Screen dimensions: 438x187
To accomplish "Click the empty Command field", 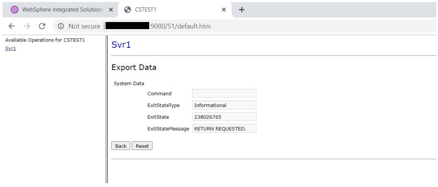I will pos(224,93).
